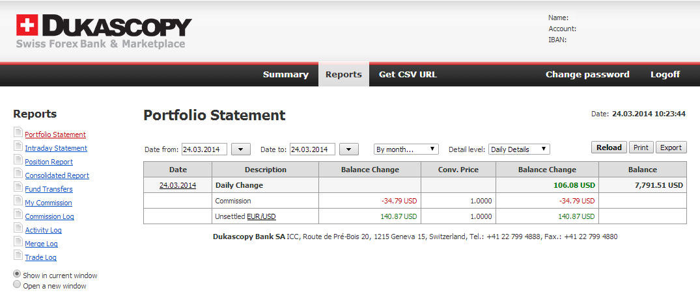
Task: Open the Activity Log link
Action: [x=44, y=230]
